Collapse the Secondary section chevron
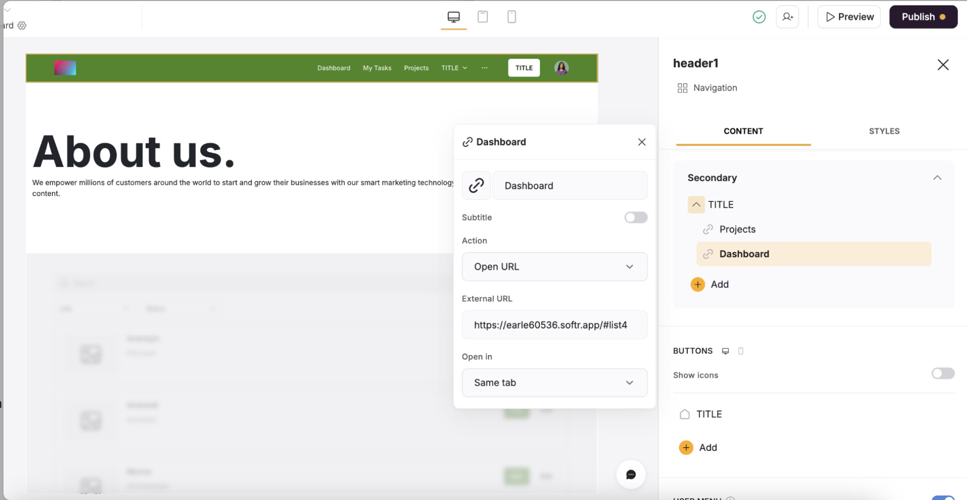The image size is (967, 500). pos(937,178)
